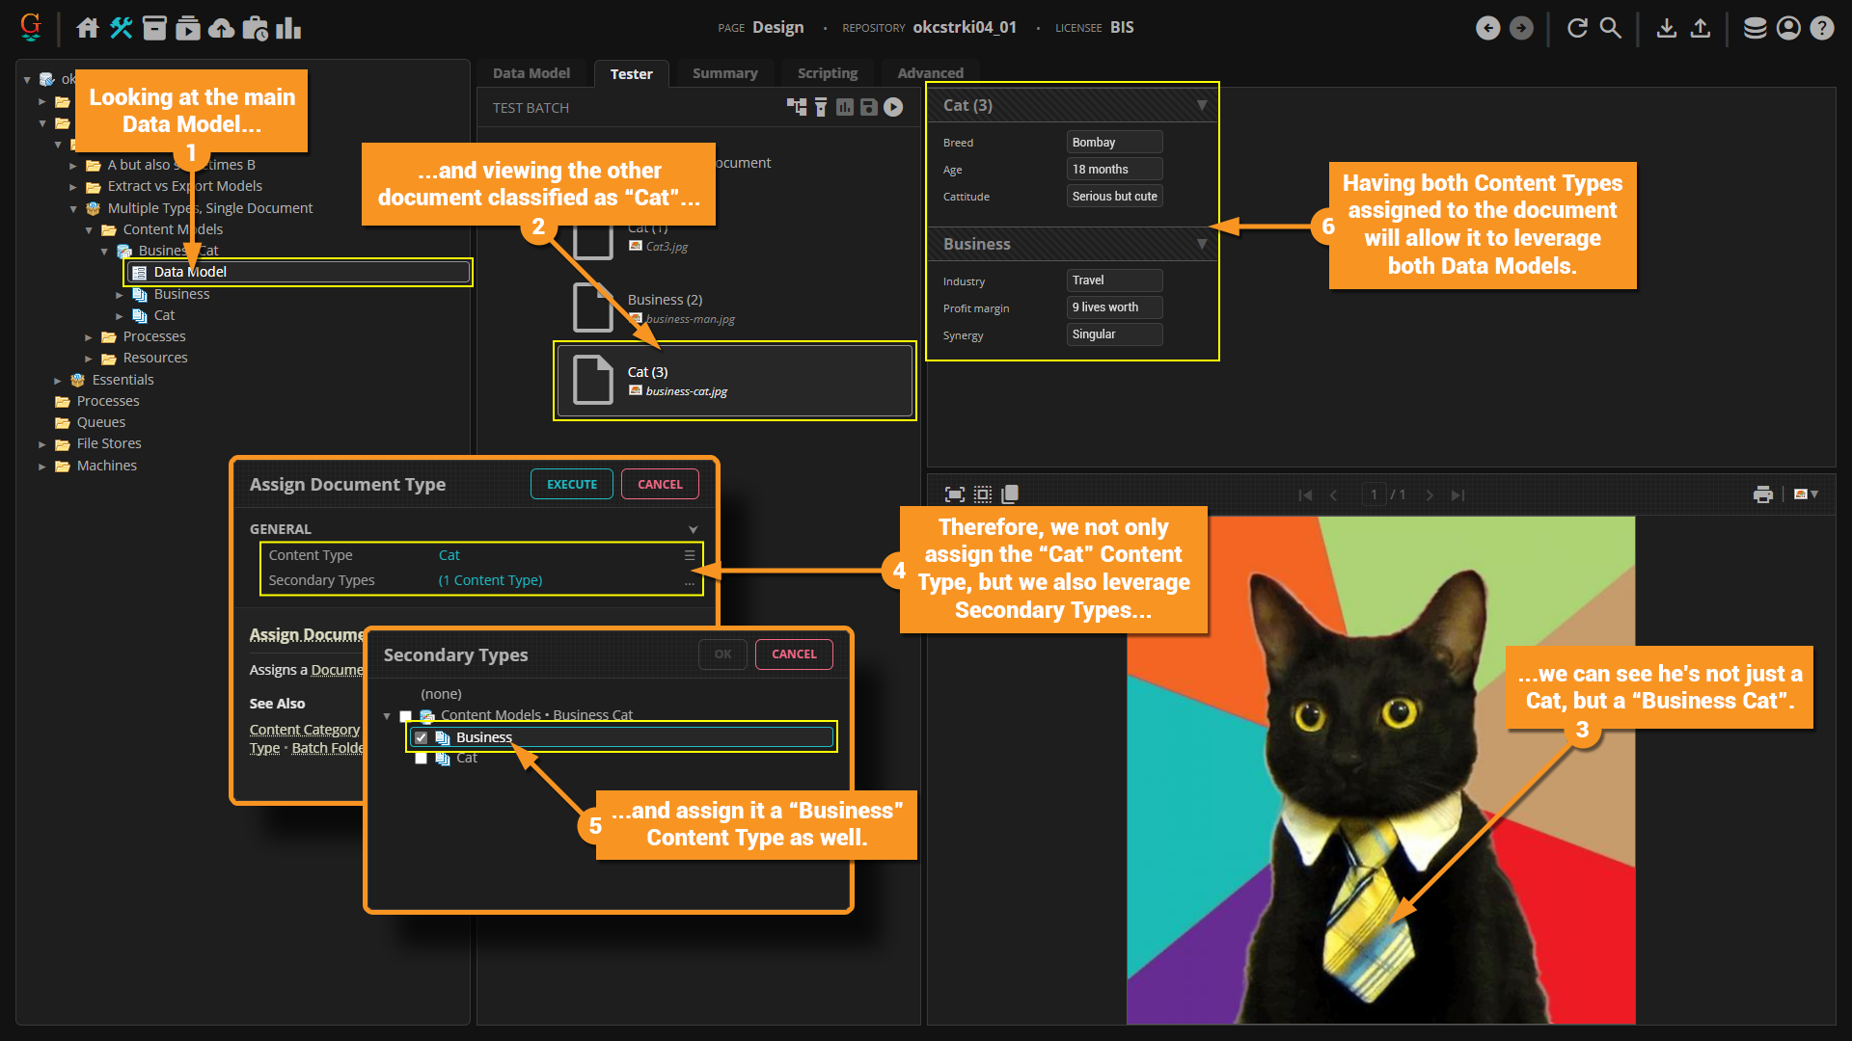The image size is (1852, 1041).
Task: Click the search magnifier icon
Action: [x=1611, y=28]
